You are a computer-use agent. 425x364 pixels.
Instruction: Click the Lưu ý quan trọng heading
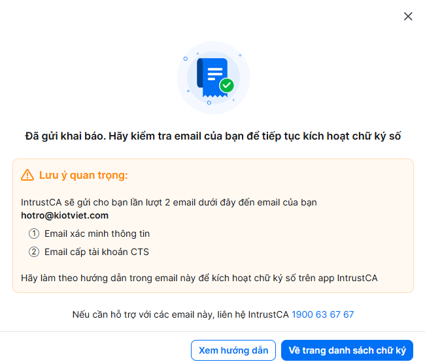pyautogui.click(x=84, y=175)
